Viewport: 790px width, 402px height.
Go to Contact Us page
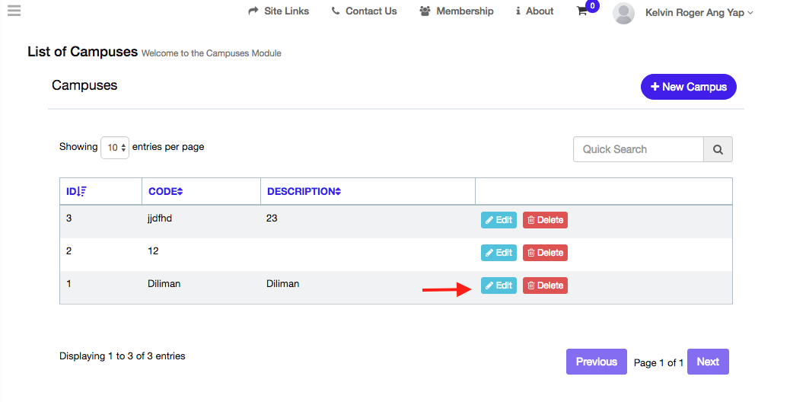365,11
